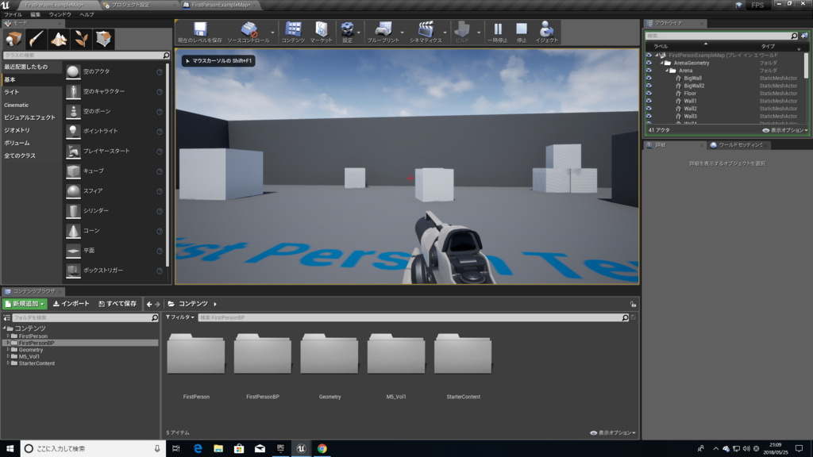Viewport: 813px width, 457px height.
Task: Toggle visibility of Wall3 actor
Action: pyautogui.click(x=649, y=116)
